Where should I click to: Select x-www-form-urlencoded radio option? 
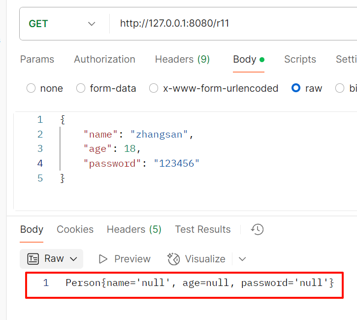click(154, 88)
